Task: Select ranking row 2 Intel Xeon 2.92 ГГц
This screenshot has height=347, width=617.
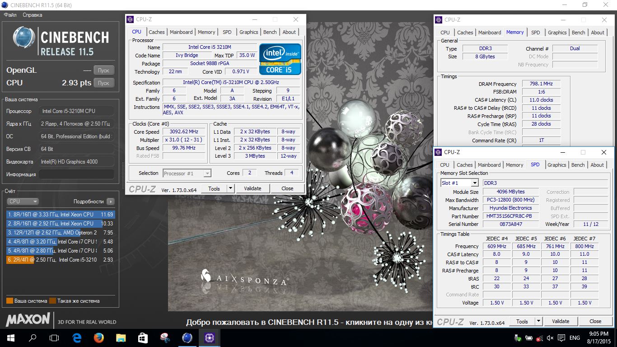Action: point(61,224)
